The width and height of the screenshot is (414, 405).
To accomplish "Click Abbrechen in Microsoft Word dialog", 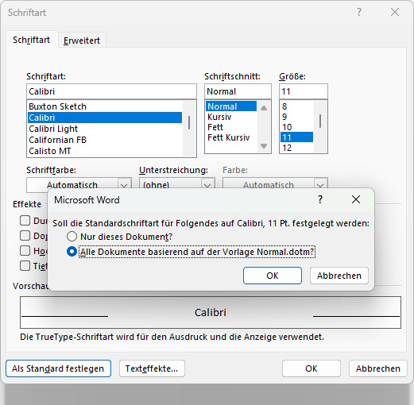I will pyautogui.click(x=339, y=276).
